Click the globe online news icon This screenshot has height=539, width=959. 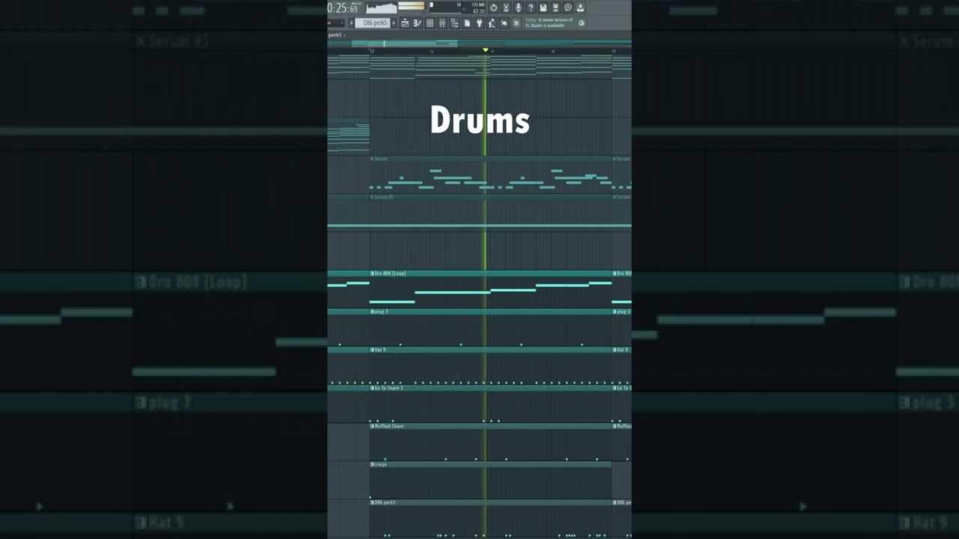[x=581, y=23]
